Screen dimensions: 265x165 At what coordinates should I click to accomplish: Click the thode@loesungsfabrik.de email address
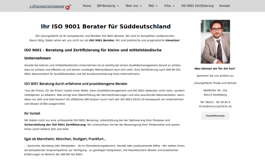215,106
